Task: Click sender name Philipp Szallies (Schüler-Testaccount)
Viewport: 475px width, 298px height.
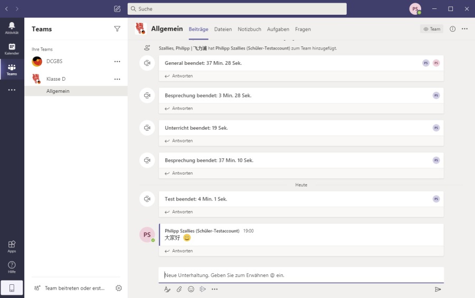Action: (x=202, y=231)
